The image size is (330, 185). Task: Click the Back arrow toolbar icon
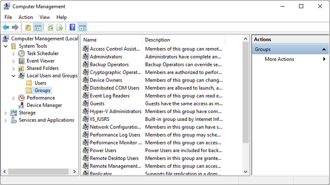(6, 27)
